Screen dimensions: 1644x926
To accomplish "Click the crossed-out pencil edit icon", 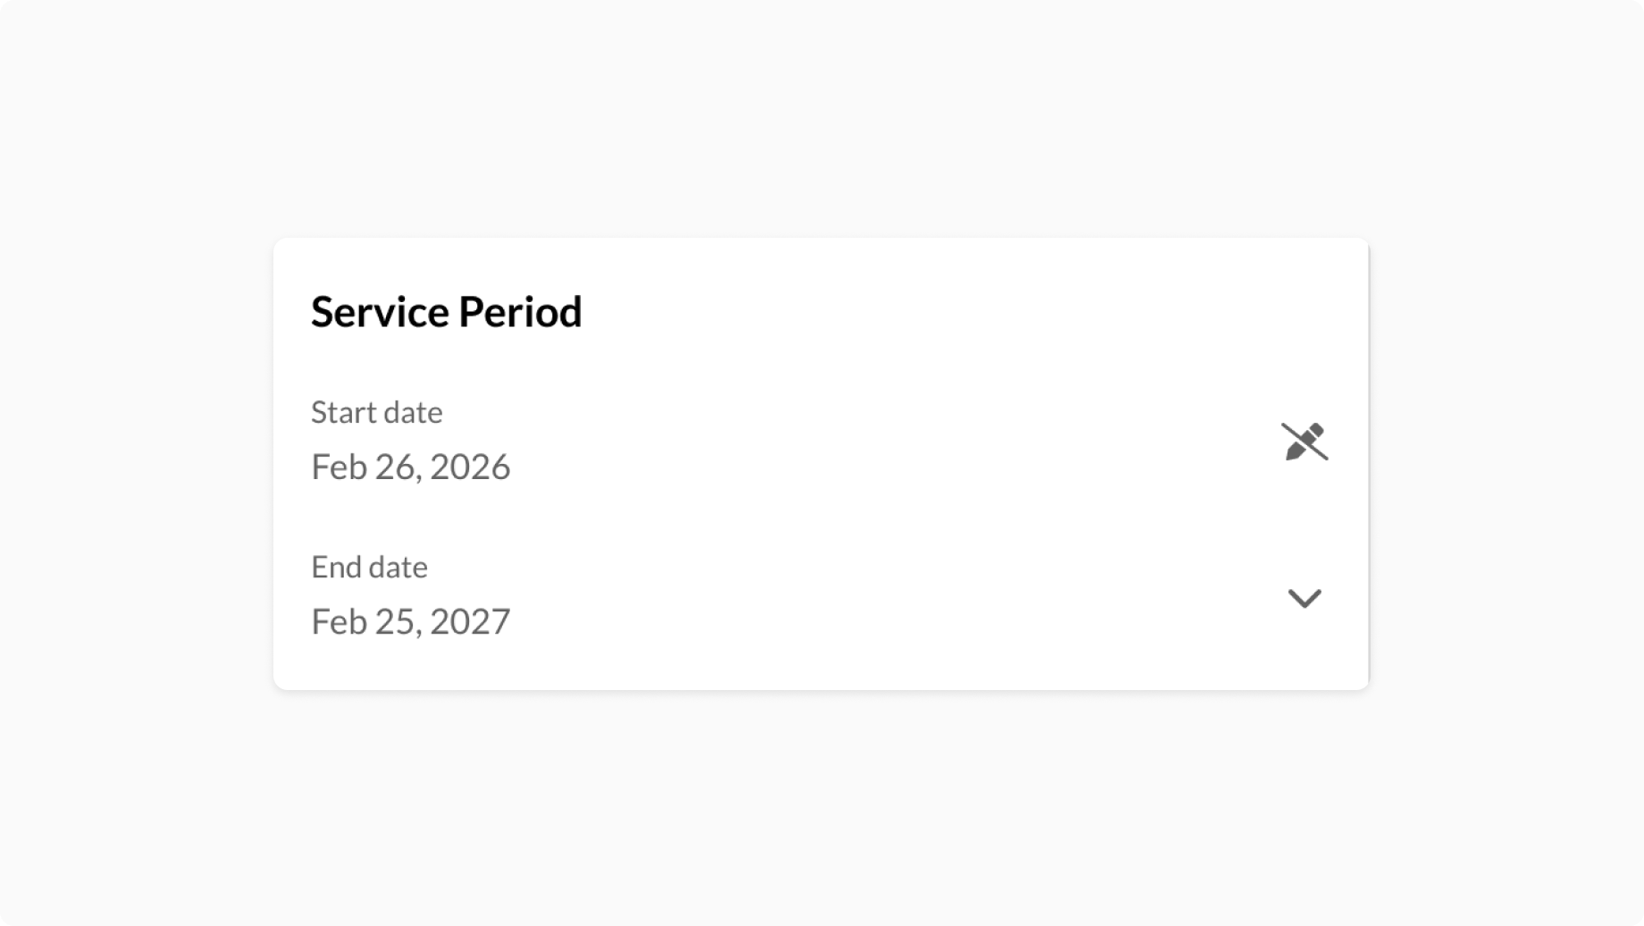I will tap(1304, 442).
